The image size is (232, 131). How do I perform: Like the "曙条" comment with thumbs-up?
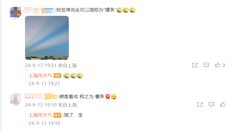[218, 65]
